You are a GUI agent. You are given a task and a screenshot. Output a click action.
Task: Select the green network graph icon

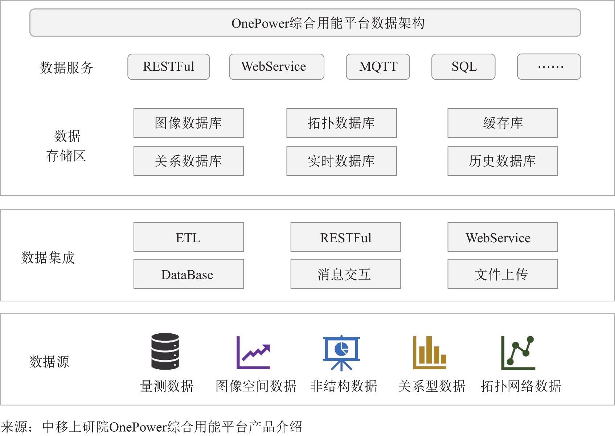tap(518, 353)
